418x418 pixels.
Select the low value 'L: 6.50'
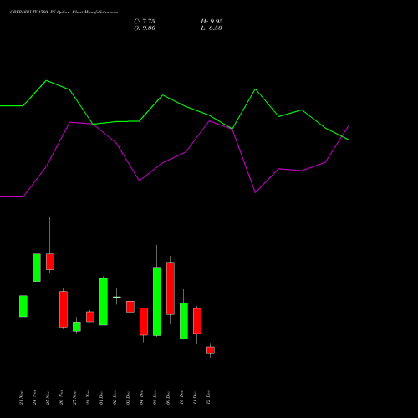coord(212,28)
